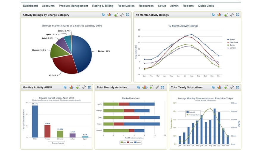The width and height of the screenshot is (259, 151).
Task: Toggle the Tokyo series in the legend
Action: point(231,39)
